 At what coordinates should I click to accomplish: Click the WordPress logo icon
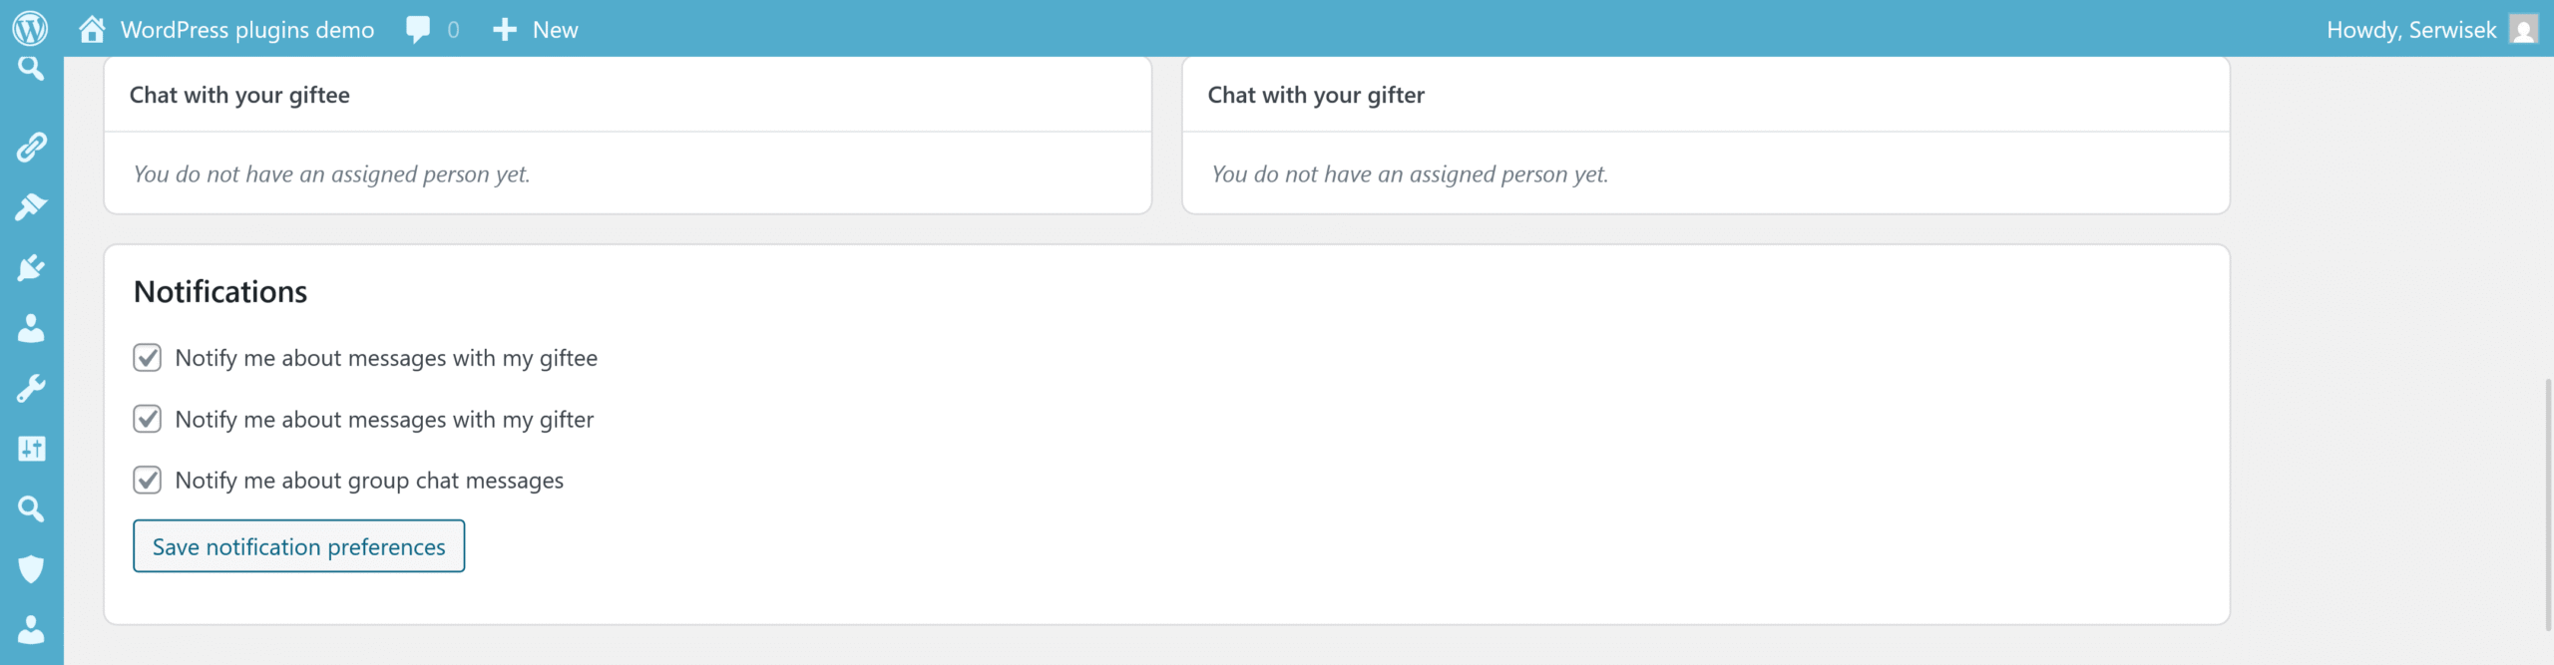(x=30, y=28)
